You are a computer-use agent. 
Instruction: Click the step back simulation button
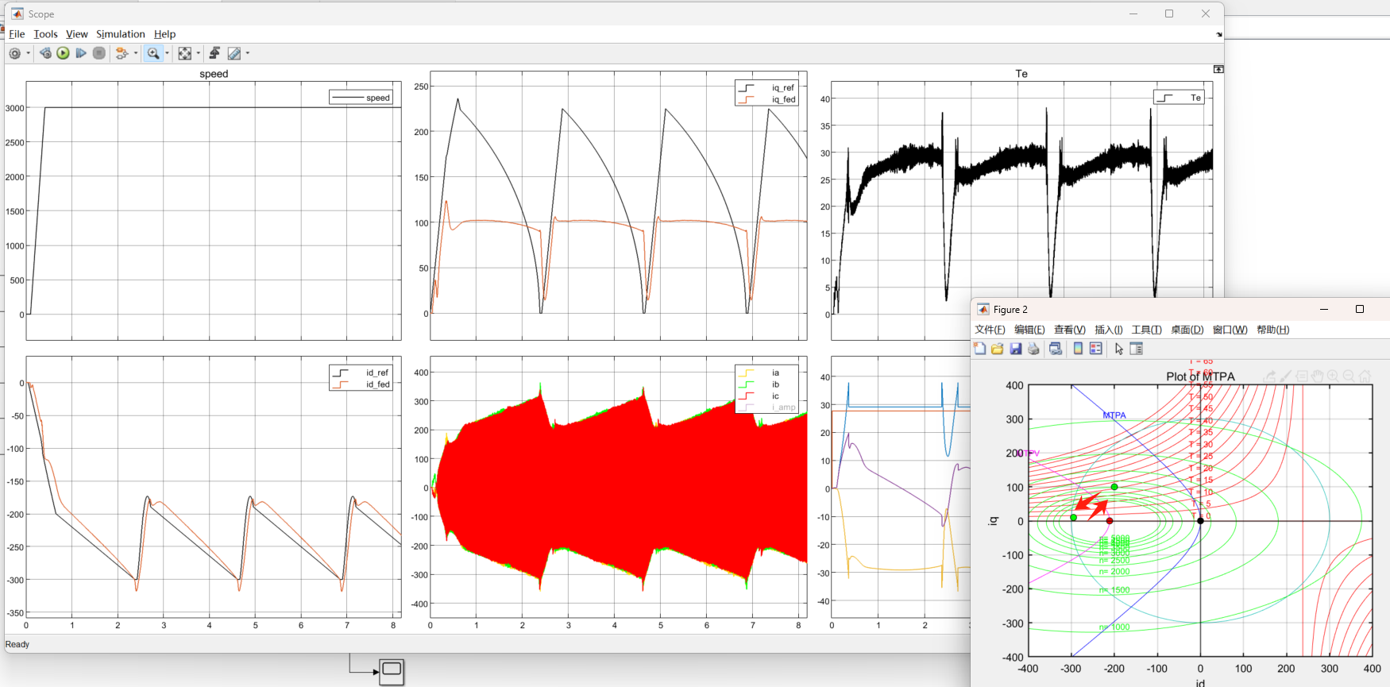tap(45, 53)
